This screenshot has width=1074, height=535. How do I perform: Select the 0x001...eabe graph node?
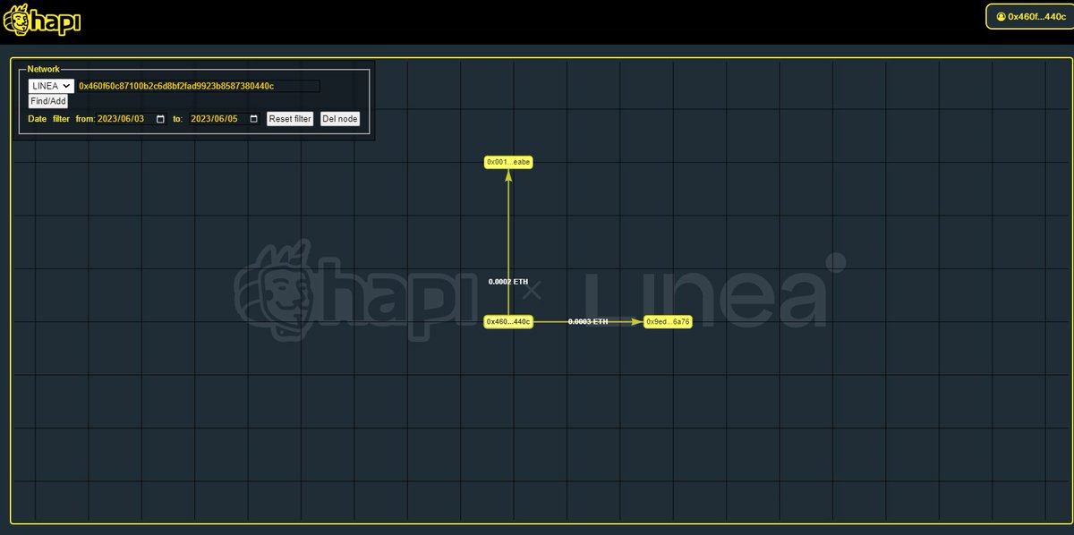pyautogui.click(x=508, y=162)
